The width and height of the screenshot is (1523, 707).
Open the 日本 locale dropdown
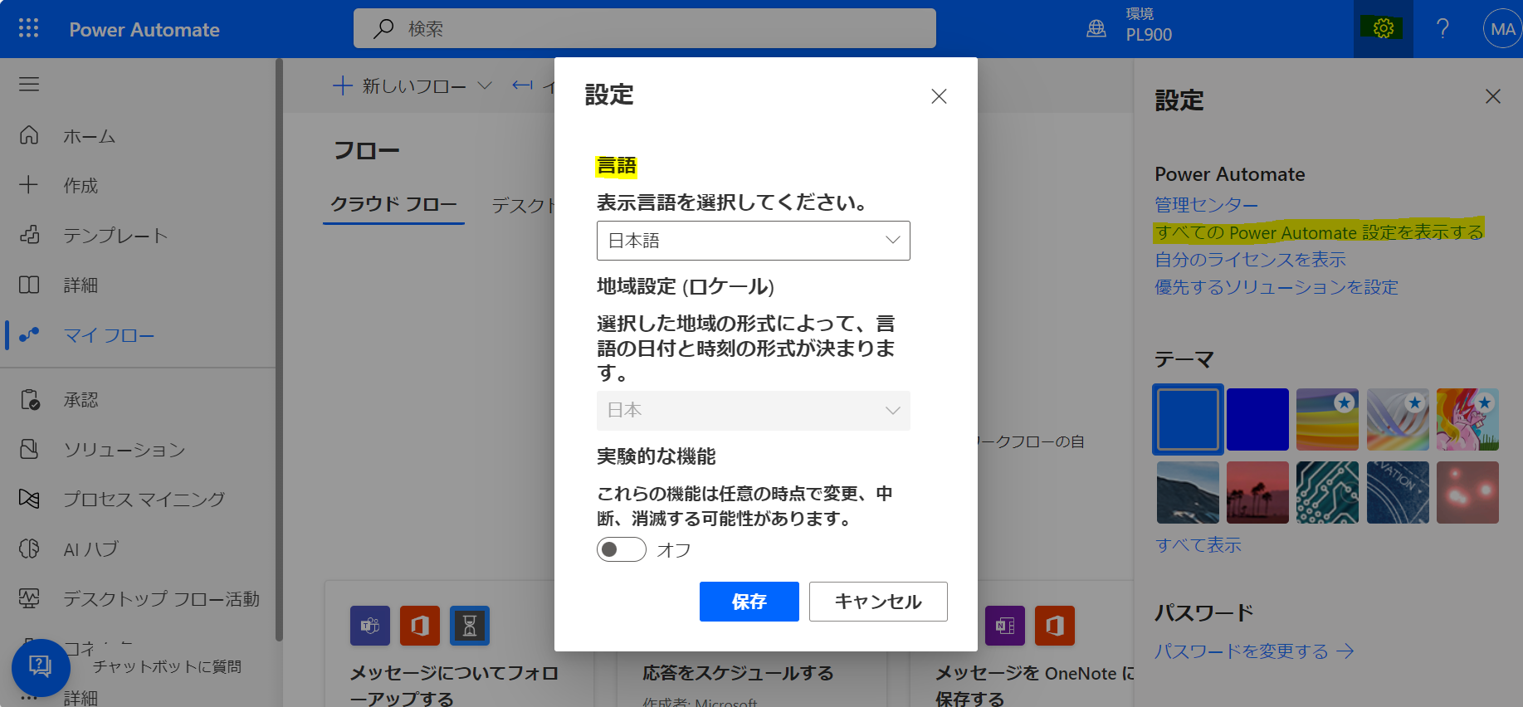[x=754, y=411]
